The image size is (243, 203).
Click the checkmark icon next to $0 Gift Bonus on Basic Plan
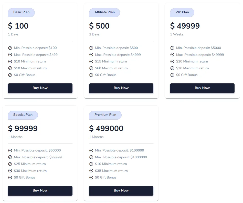10,75
